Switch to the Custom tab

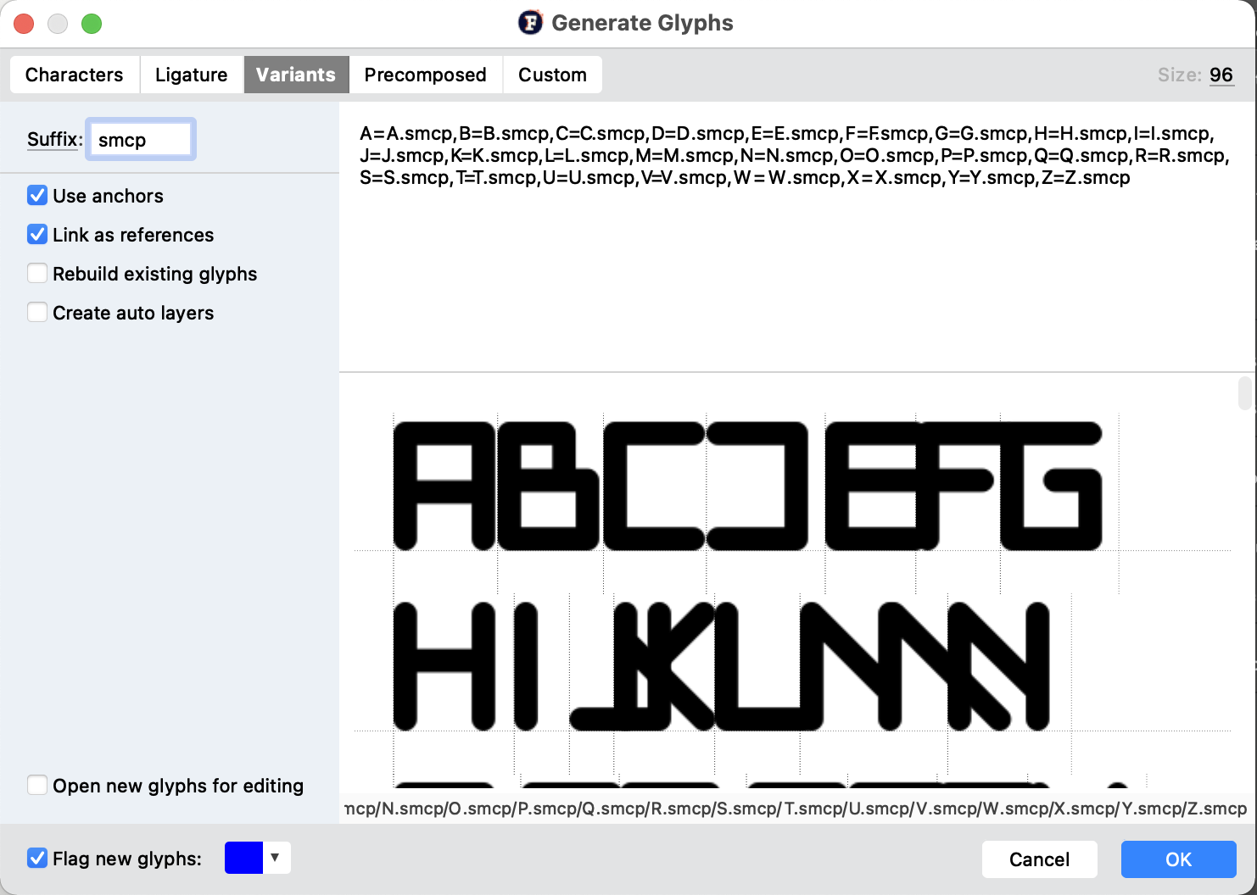pos(552,75)
